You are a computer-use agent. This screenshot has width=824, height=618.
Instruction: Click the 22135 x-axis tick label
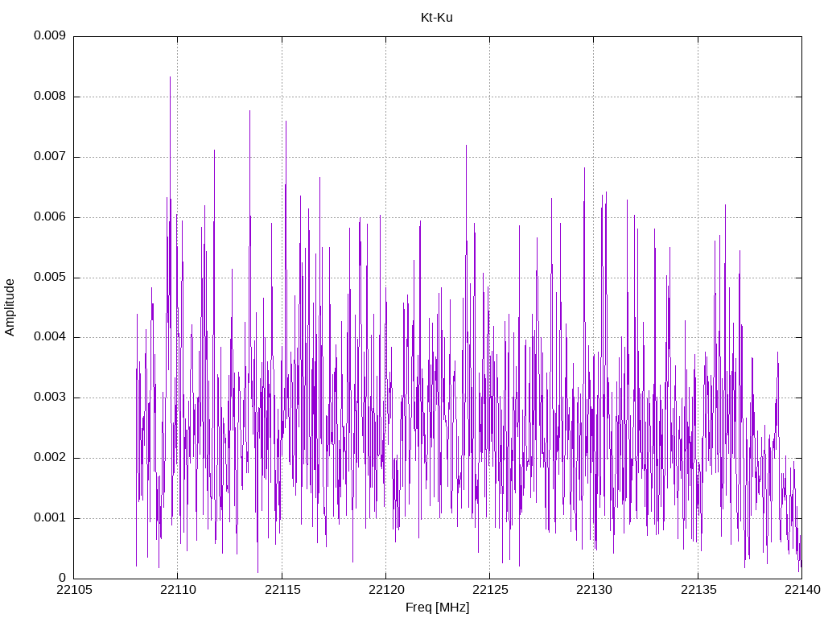point(698,590)
